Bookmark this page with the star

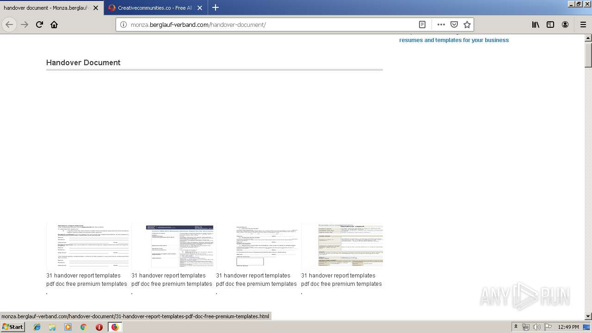coord(467,25)
